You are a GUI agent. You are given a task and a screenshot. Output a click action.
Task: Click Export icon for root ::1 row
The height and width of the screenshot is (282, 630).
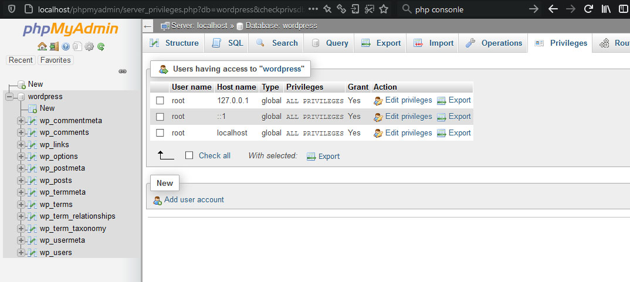[442, 117]
